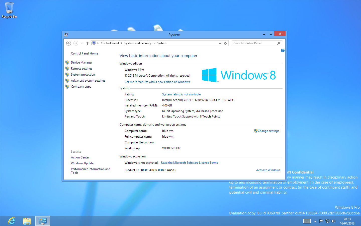Go to Control Panel Home

84,53
